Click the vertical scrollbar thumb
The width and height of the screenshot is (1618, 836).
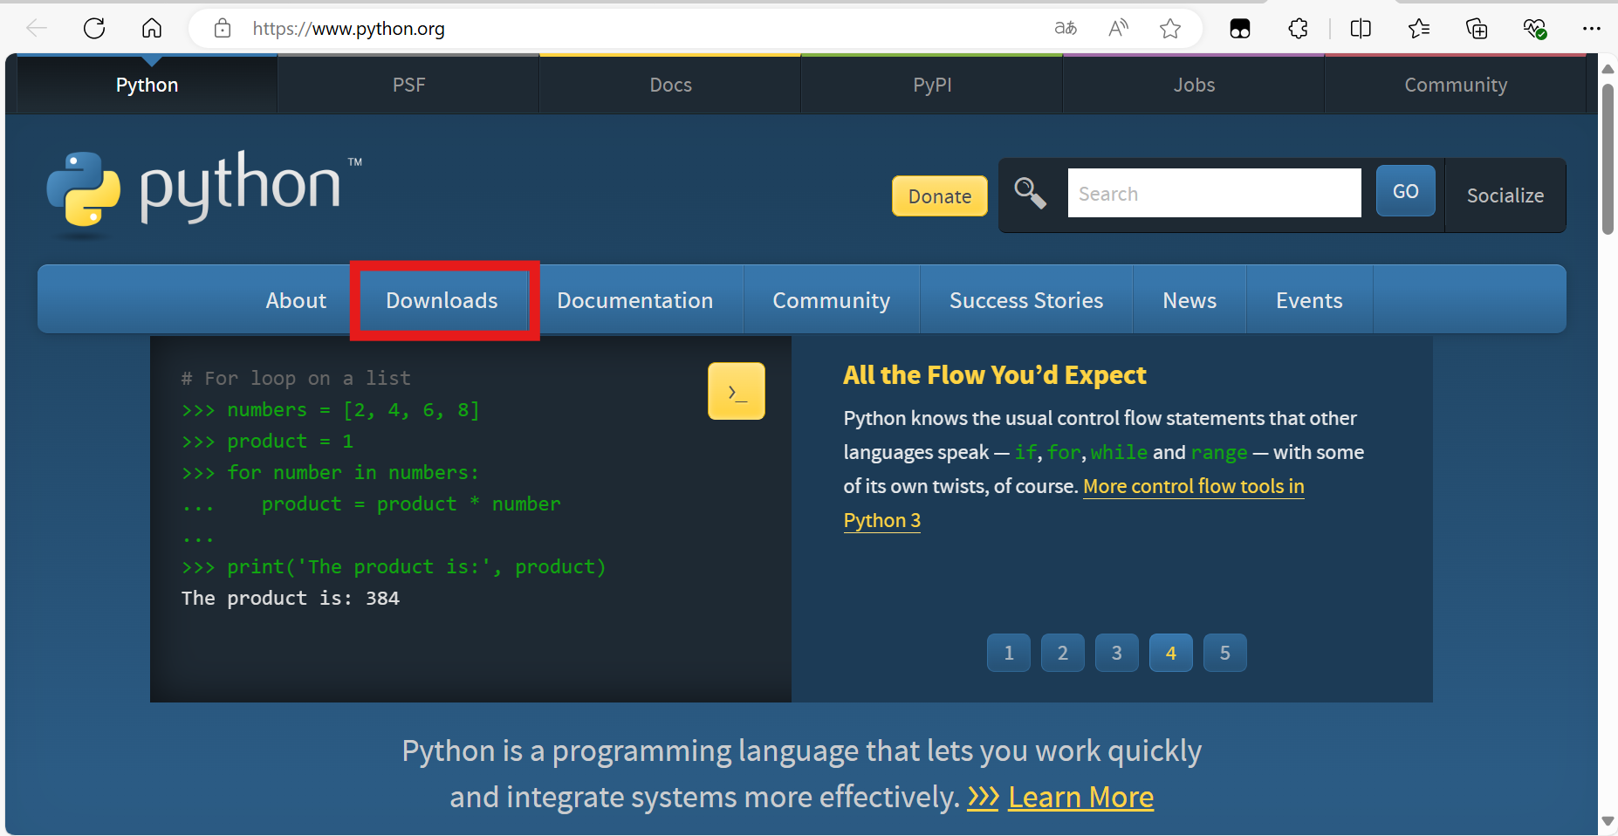1608,159
